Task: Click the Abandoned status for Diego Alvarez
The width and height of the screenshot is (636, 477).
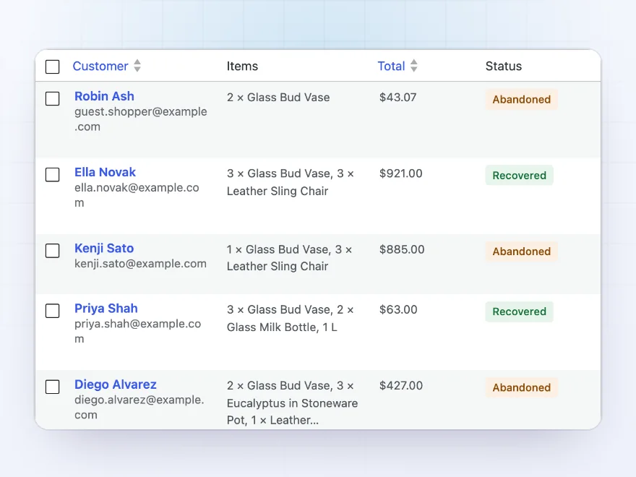Action: 522,387
